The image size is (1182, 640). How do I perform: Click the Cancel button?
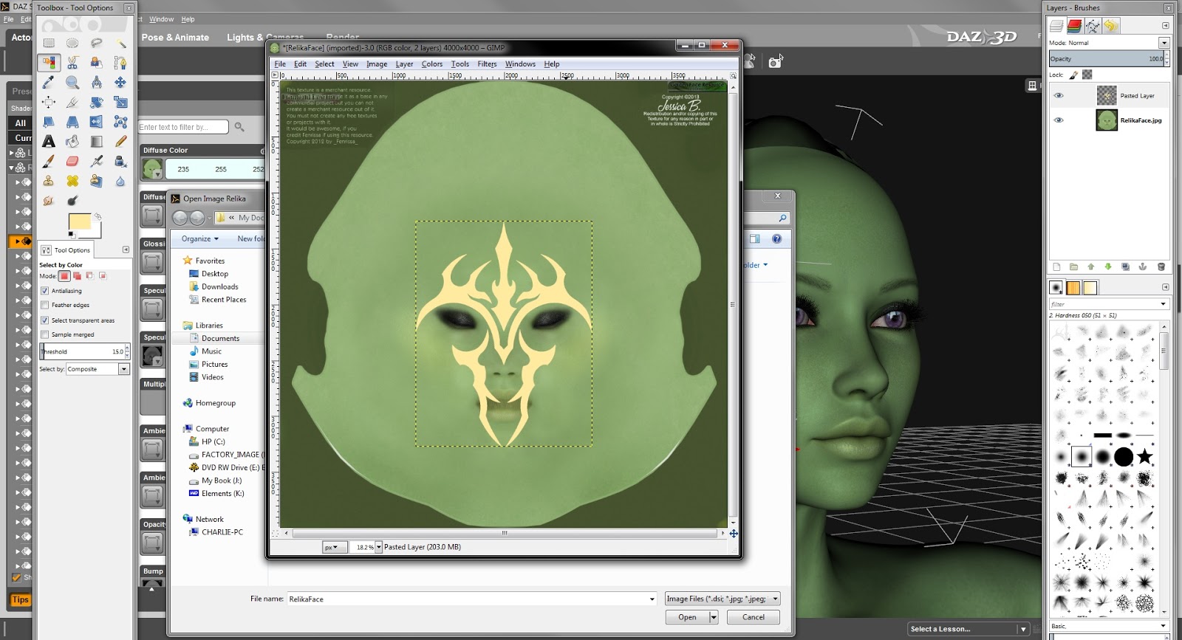(x=754, y=617)
